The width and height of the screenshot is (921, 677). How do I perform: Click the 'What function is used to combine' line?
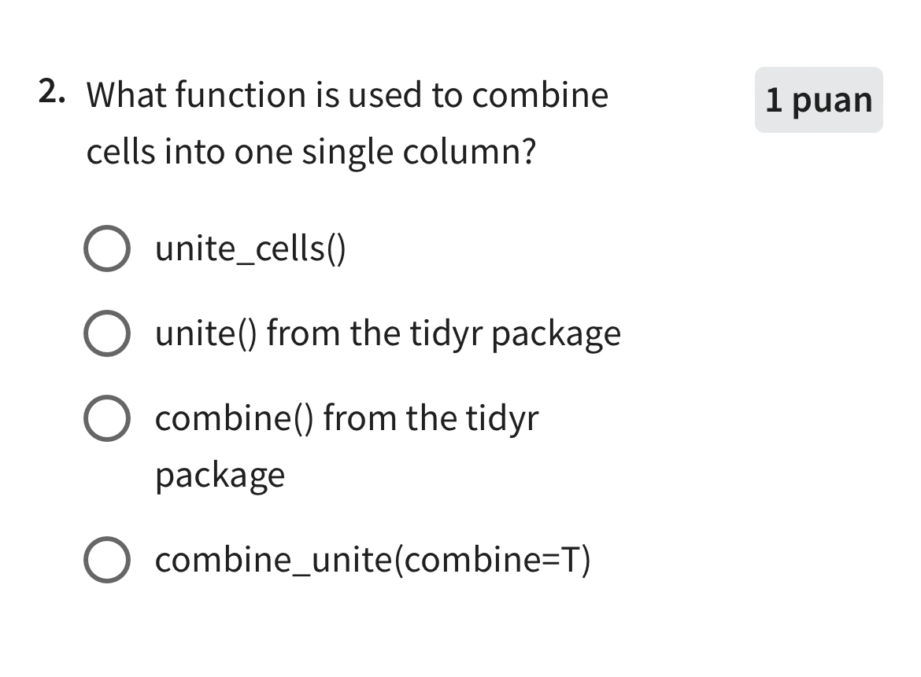tap(347, 95)
